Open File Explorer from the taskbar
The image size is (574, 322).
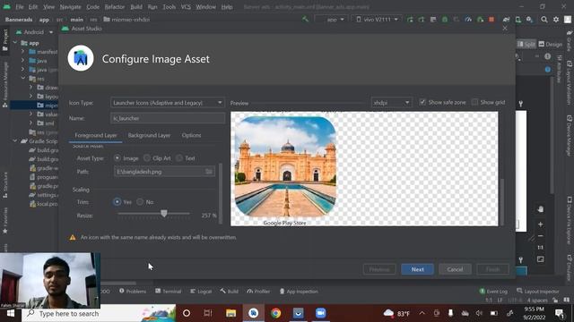click(230, 313)
